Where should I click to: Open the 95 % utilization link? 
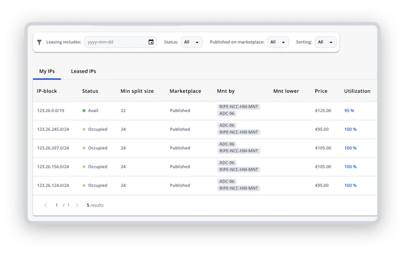pos(349,110)
